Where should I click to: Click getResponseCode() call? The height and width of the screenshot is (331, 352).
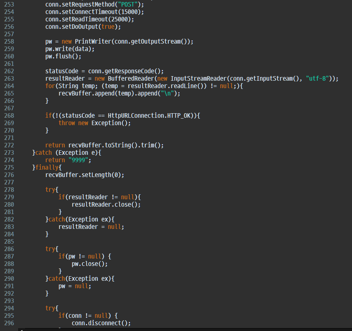pyautogui.click(x=132, y=71)
